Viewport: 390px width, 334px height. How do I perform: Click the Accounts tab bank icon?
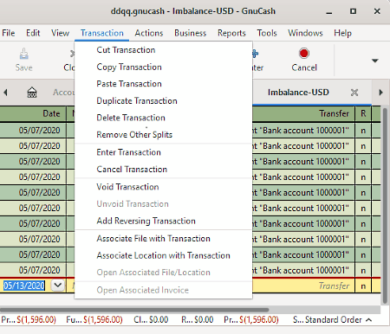click(32, 93)
